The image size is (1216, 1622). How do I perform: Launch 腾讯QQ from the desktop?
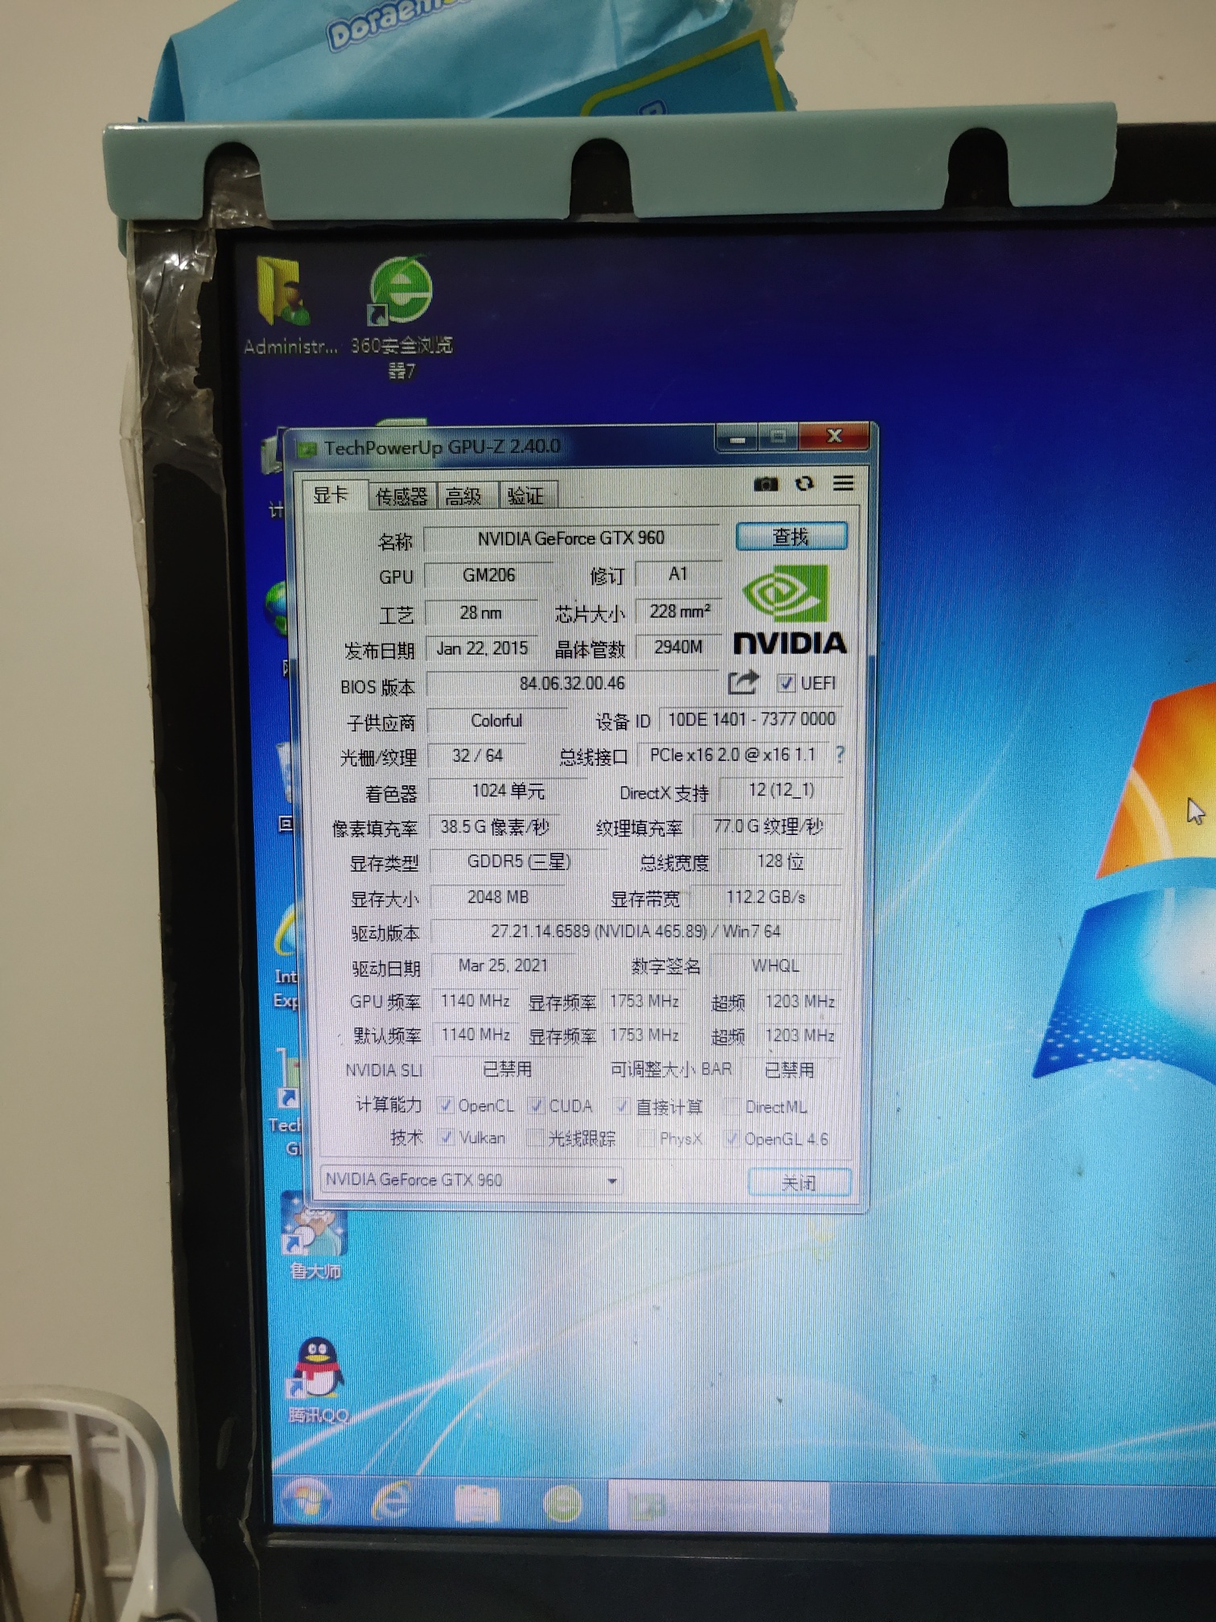(x=318, y=1381)
